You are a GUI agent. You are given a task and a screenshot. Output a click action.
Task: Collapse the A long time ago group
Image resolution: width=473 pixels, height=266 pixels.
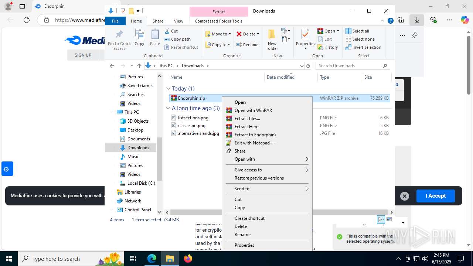click(x=168, y=108)
